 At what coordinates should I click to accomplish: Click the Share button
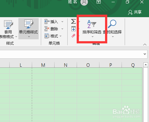[135, 12]
